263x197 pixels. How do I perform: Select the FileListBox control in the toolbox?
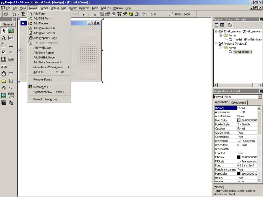(11, 81)
